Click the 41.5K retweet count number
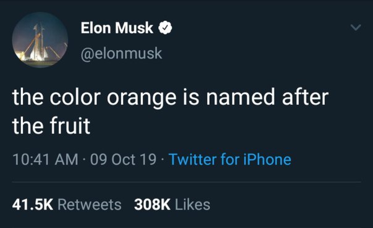 33,205
